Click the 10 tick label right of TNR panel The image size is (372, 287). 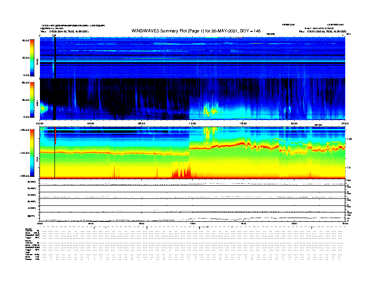[x=349, y=167]
